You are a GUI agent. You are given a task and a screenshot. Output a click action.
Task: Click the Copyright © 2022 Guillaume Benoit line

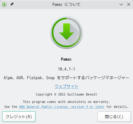click(66, 94)
